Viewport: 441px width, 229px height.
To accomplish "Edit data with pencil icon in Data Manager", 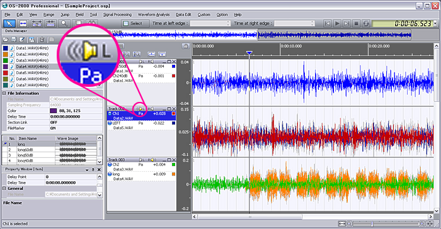I will click(21, 40).
